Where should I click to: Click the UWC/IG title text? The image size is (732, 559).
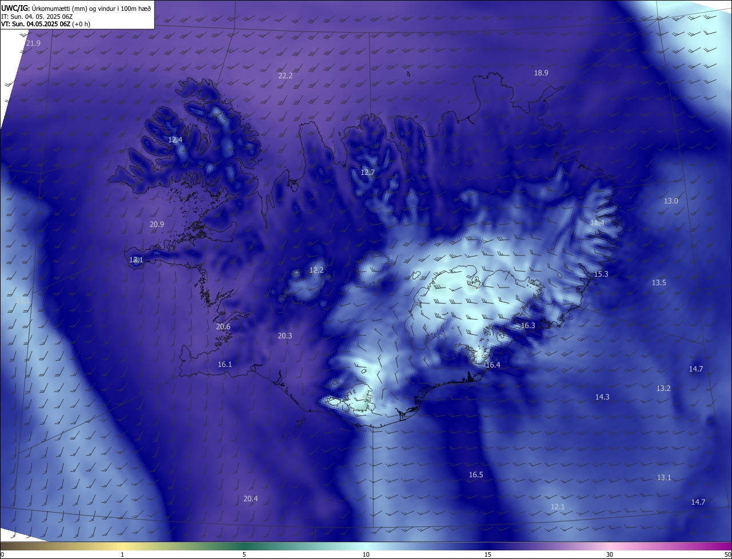tap(15, 8)
